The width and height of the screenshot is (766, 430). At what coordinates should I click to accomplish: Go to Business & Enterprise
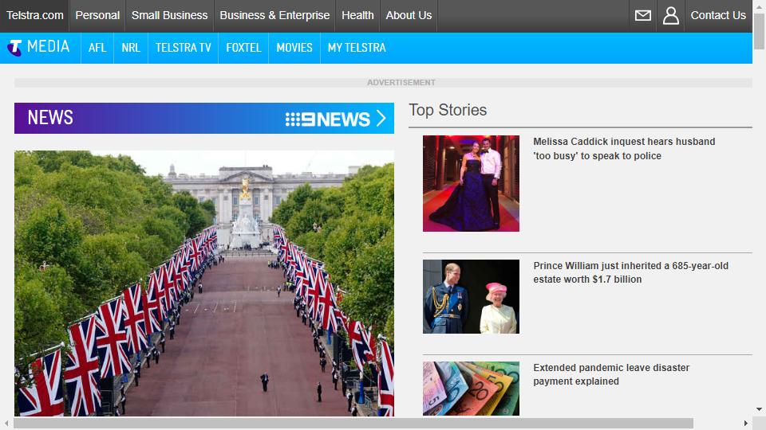[274, 16]
